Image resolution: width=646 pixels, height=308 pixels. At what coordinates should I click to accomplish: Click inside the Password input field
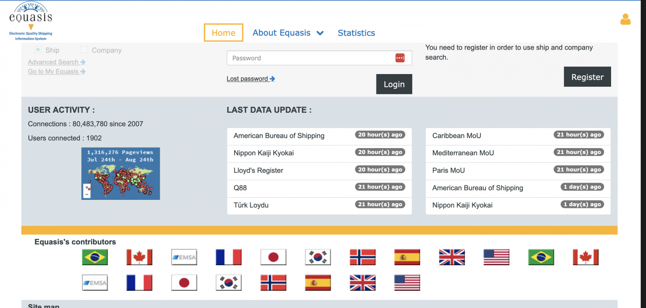[311, 58]
